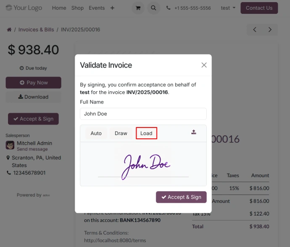Open the Shop menu item

77,8
